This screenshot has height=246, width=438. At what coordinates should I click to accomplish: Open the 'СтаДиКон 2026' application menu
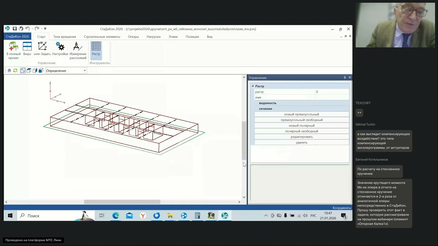tap(17, 37)
